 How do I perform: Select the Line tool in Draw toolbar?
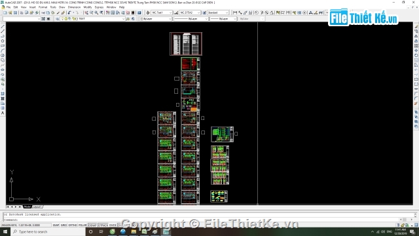[3, 27]
